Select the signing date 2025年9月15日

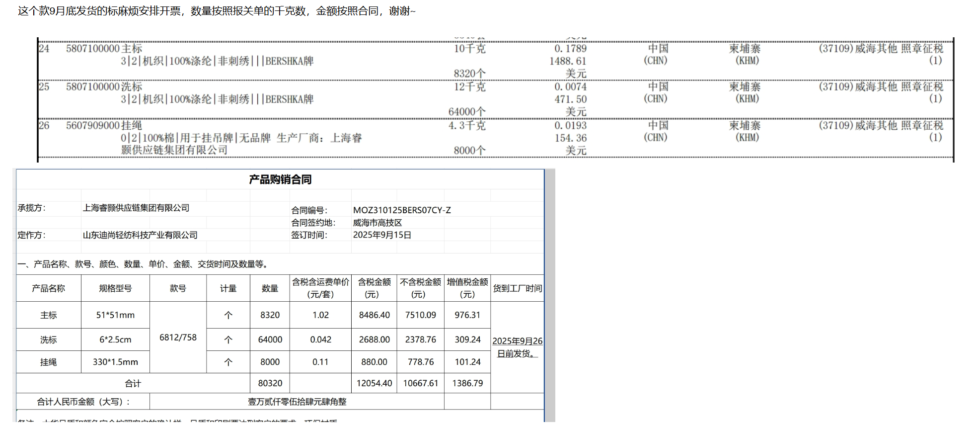coord(382,235)
